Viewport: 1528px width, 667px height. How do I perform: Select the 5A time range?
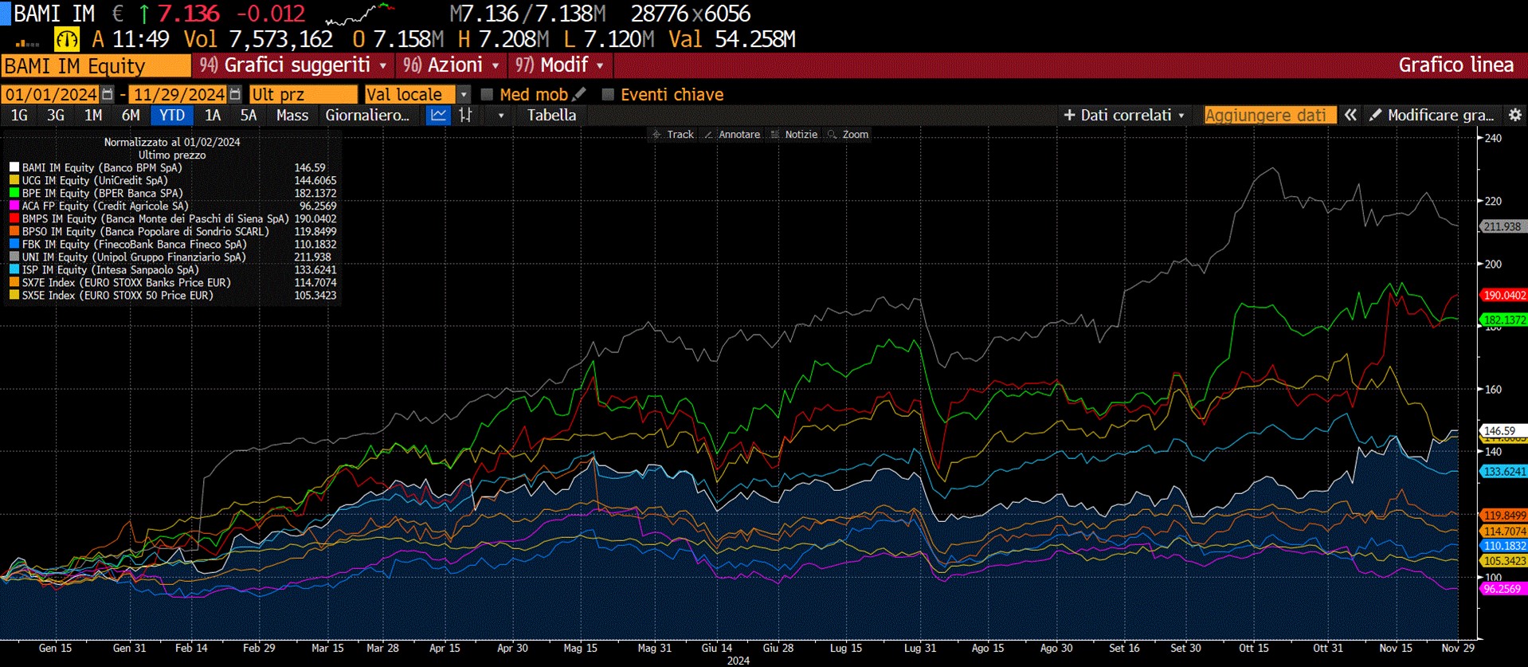pyautogui.click(x=249, y=115)
